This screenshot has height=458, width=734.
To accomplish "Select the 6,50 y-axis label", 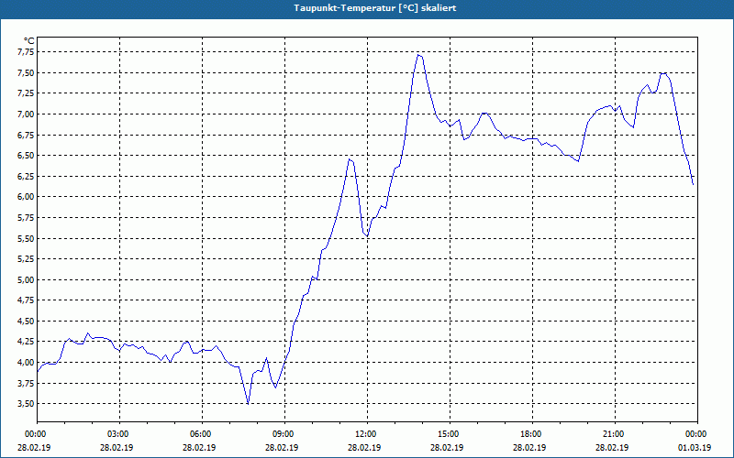I will coord(26,156).
